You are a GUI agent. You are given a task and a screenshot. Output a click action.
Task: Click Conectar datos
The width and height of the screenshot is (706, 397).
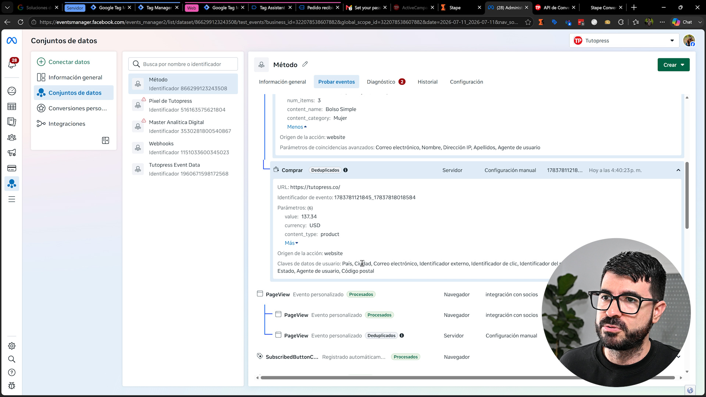[x=69, y=62]
